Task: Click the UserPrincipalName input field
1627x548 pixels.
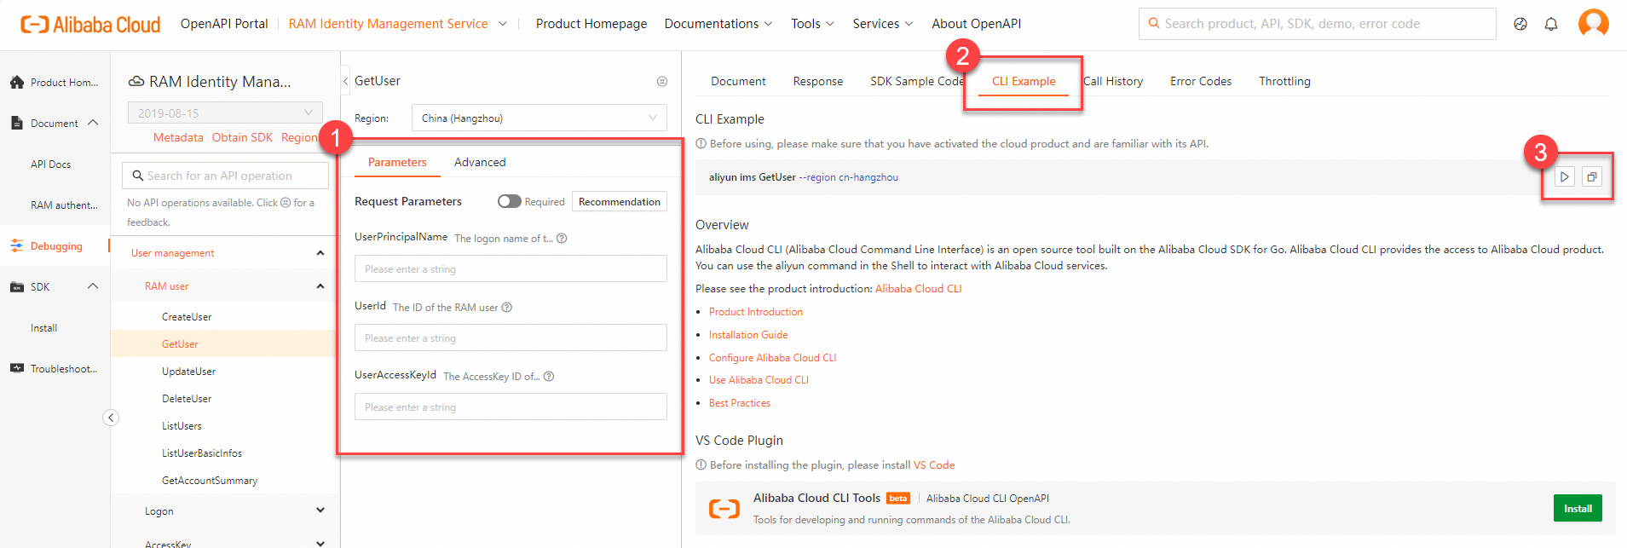Action: click(x=511, y=269)
